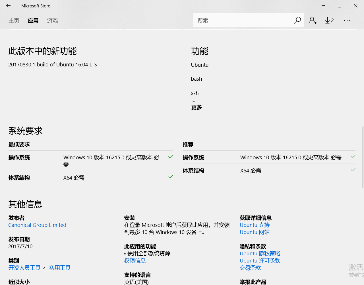The height and width of the screenshot is (285, 364).
Task: Open the 交易条款 link
Action: coord(250,268)
